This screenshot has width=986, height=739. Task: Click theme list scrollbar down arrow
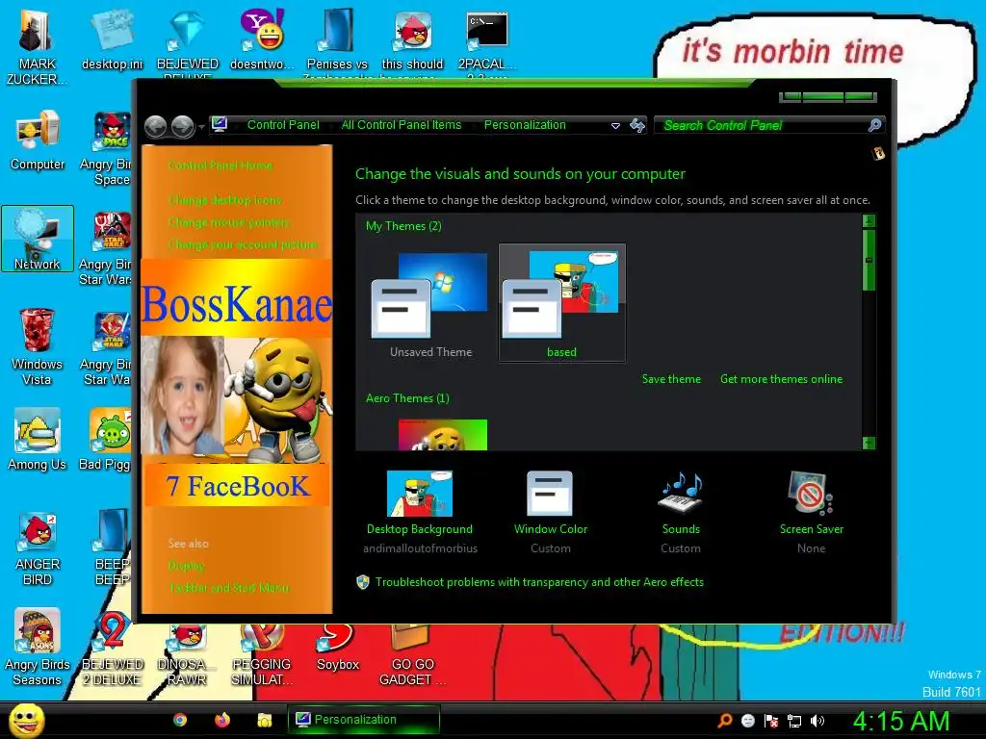pyautogui.click(x=869, y=443)
